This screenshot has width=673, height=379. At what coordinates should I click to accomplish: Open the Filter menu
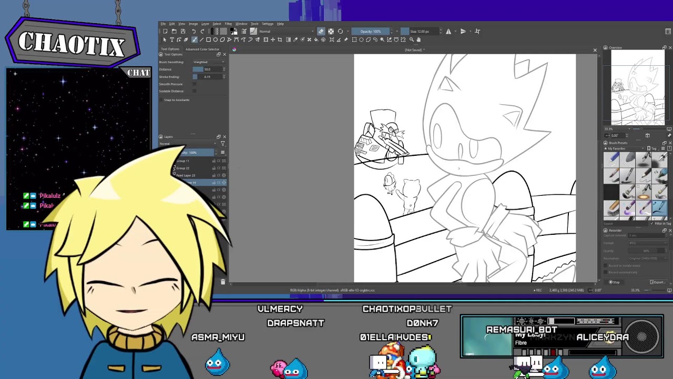pyautogui.click(x=228, y=24)
